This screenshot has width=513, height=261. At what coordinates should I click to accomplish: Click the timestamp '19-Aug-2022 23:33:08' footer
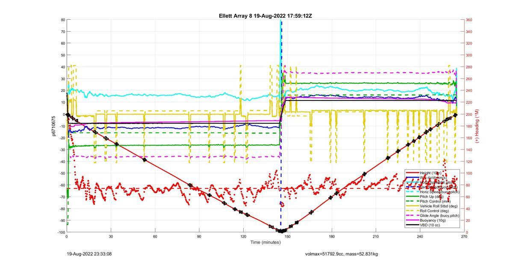pos(89,254)
